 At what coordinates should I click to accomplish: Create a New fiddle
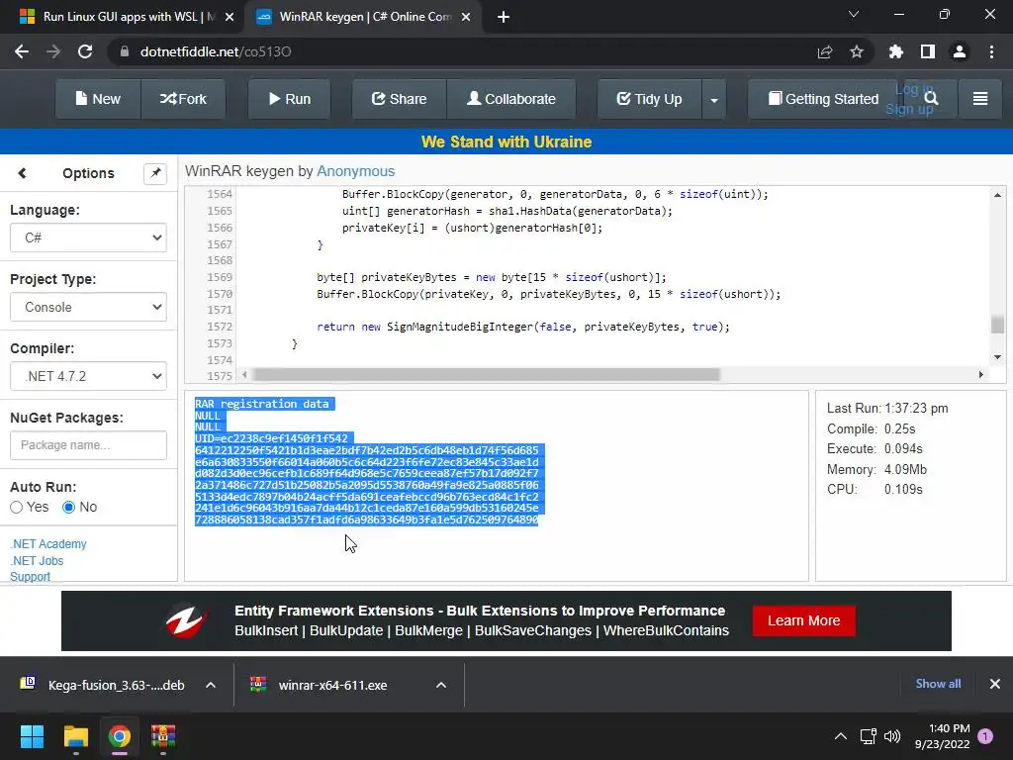click(x=98, y=99)
